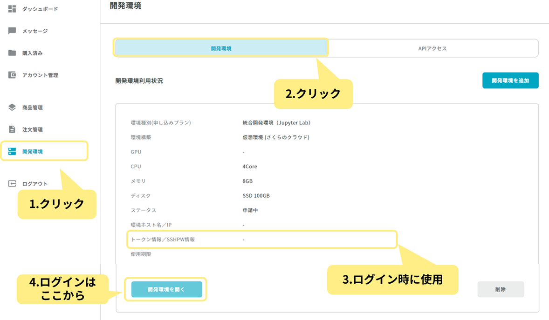Viewport: 549px width, 320px height.
Task: Click the 申請中 status value
Action: pyautogui.click(x=250, y=210)
